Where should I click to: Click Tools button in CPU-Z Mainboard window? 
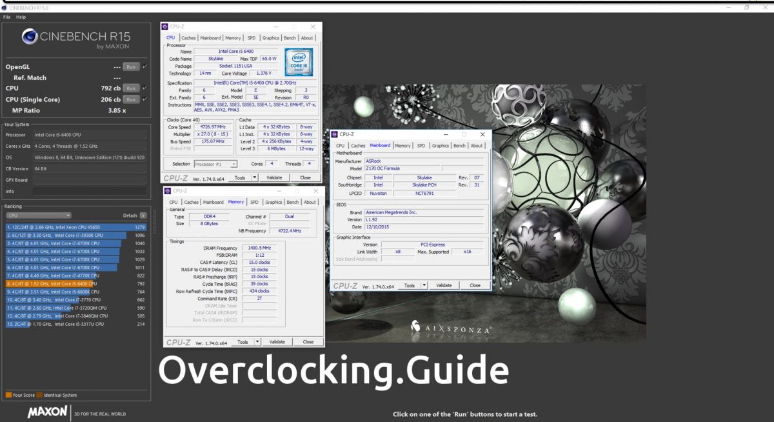point(410,285)
